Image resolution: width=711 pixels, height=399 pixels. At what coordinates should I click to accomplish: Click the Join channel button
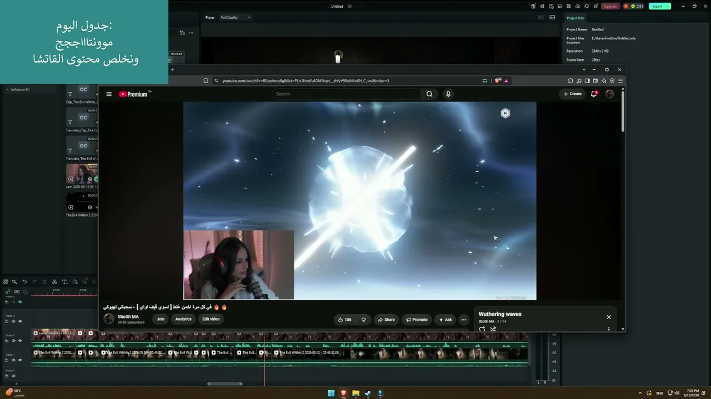click(x=161, y=319)
